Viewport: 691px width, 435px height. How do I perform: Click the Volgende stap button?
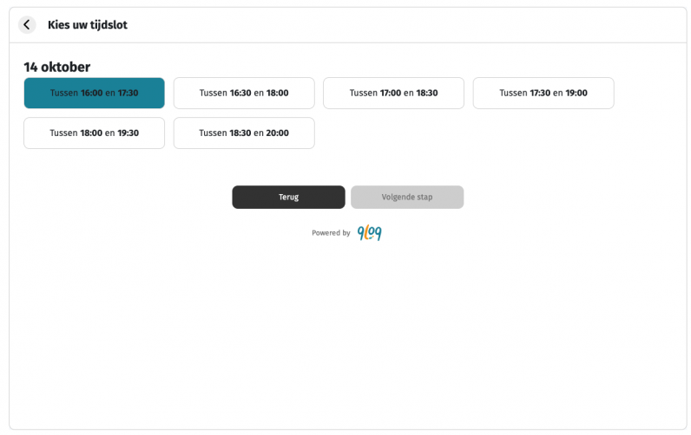pos(406,197)
